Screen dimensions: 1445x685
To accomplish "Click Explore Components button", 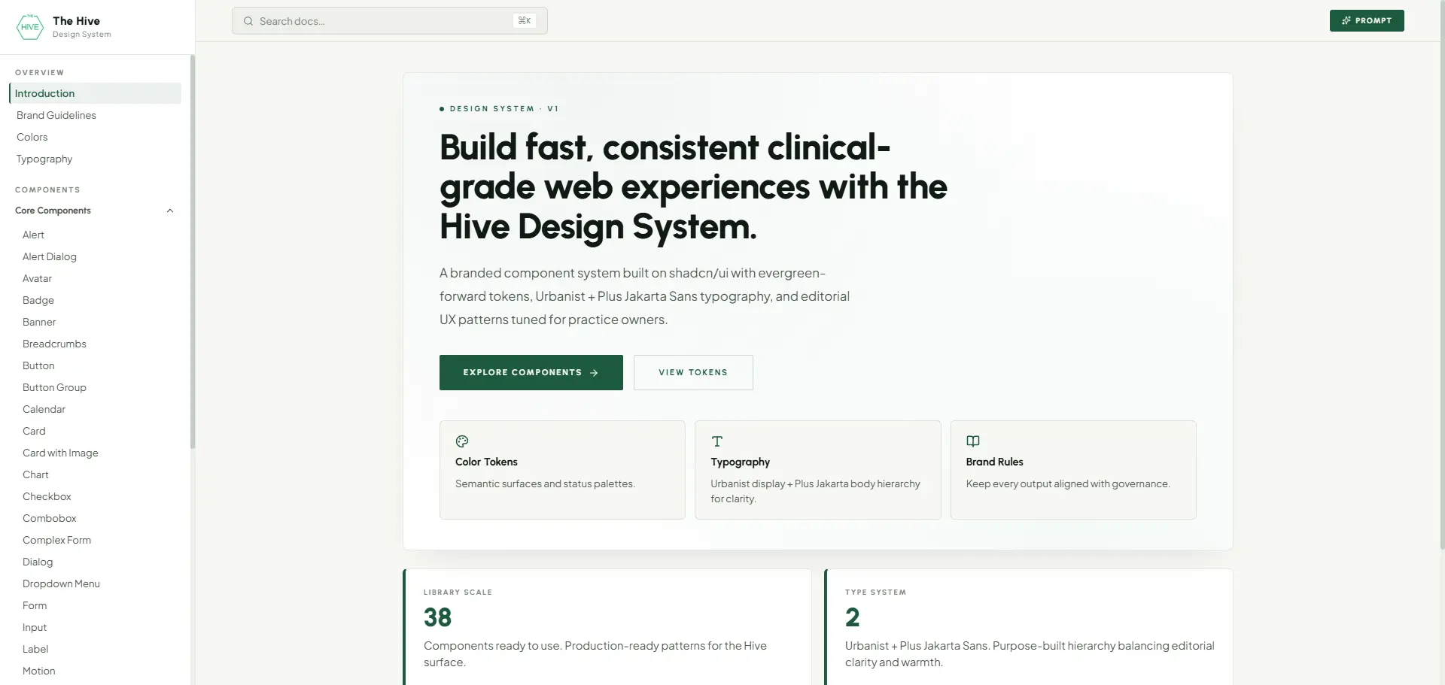I will pyautogui.click(x=531, y=373).
